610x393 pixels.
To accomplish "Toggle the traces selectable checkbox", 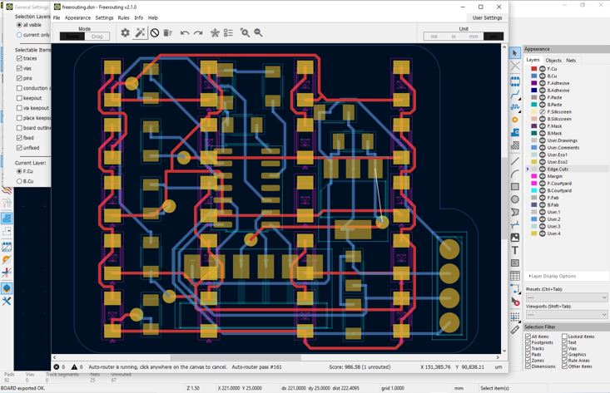I will coord(19,58).
